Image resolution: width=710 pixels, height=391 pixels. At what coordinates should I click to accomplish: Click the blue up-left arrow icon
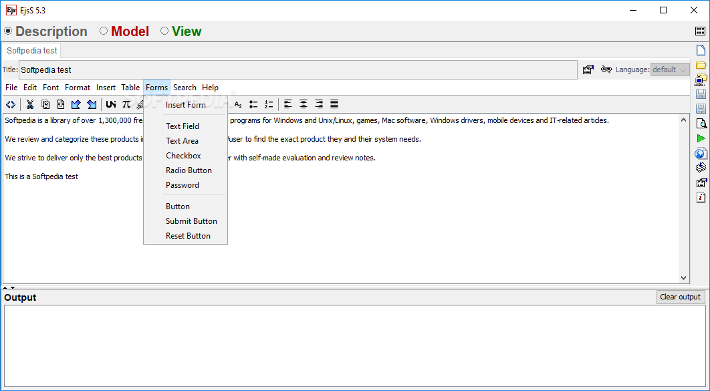[76, 104]
